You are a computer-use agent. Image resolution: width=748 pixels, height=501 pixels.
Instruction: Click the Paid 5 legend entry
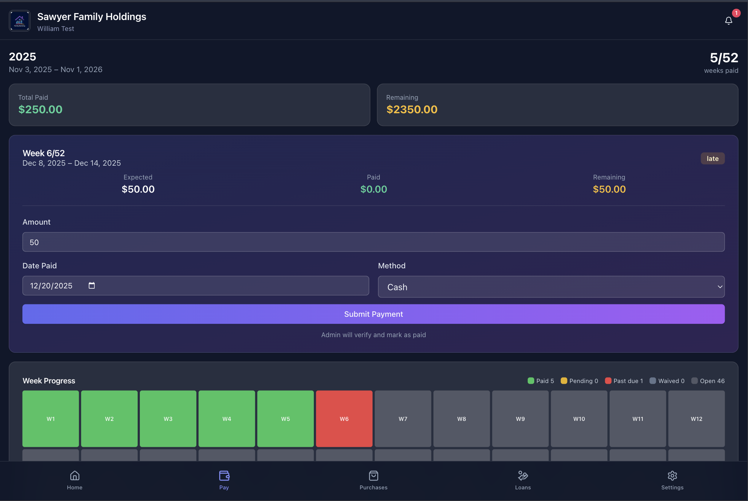point(541,381)
